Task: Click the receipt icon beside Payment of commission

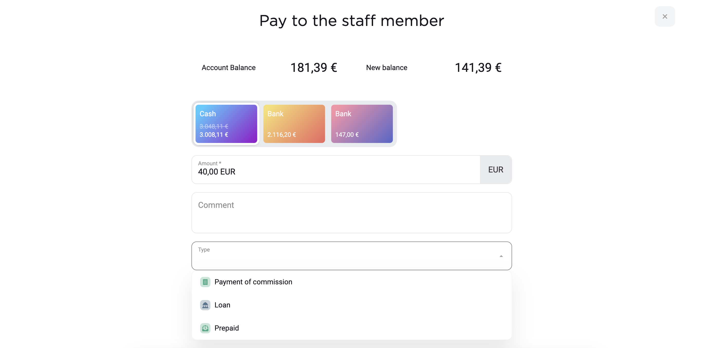Action: point(205,282)
